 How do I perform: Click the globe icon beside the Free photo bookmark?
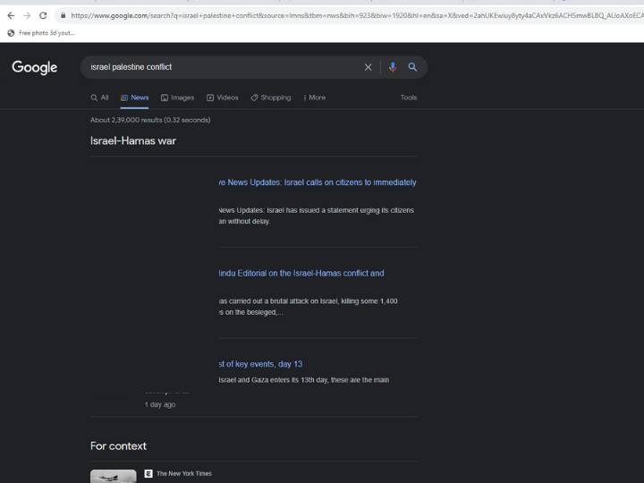[11, 33]
